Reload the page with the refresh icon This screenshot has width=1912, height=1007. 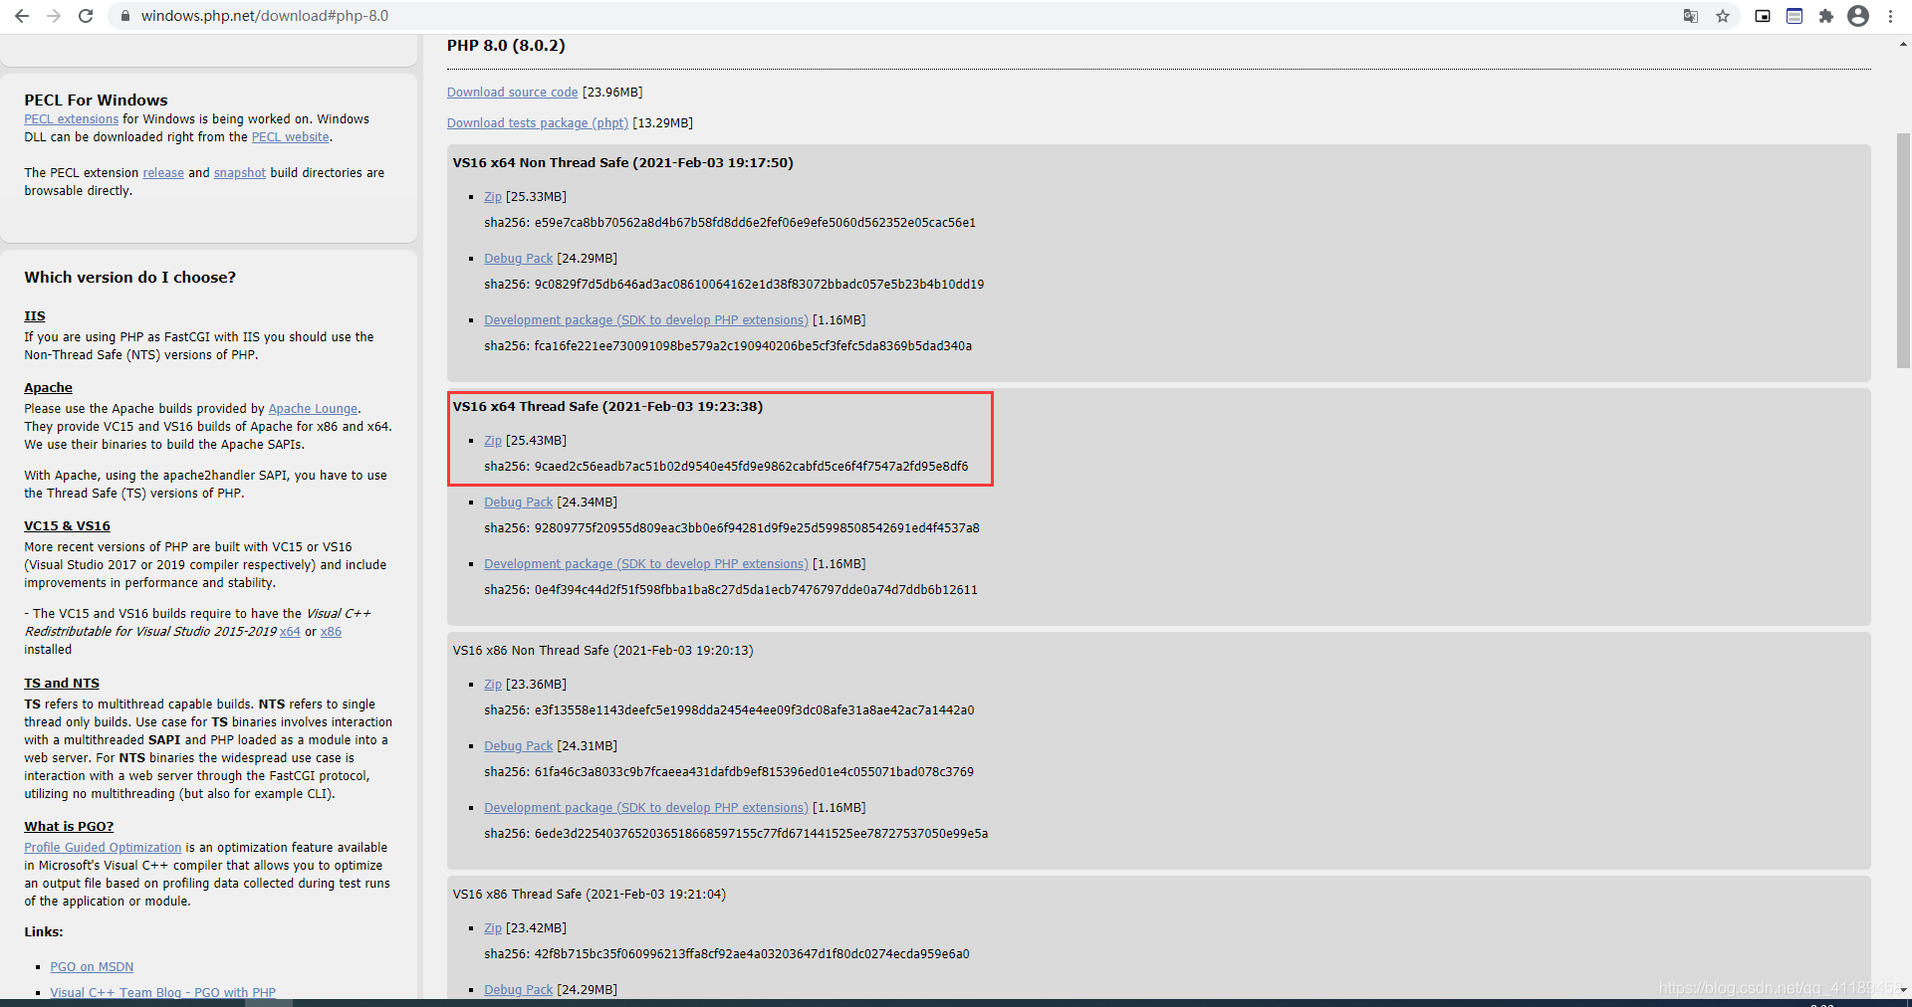tap(86, 16)
